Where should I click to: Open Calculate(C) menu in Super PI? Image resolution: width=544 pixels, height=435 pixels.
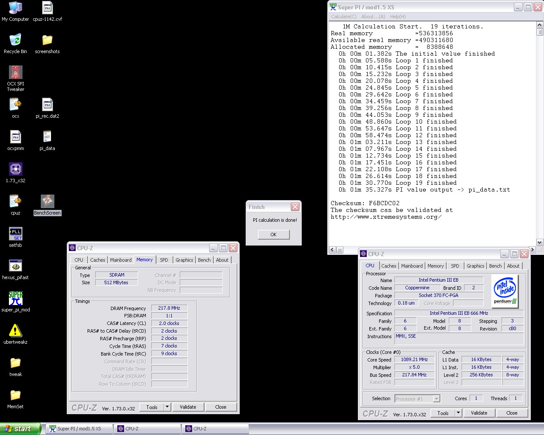pos(343,17)
